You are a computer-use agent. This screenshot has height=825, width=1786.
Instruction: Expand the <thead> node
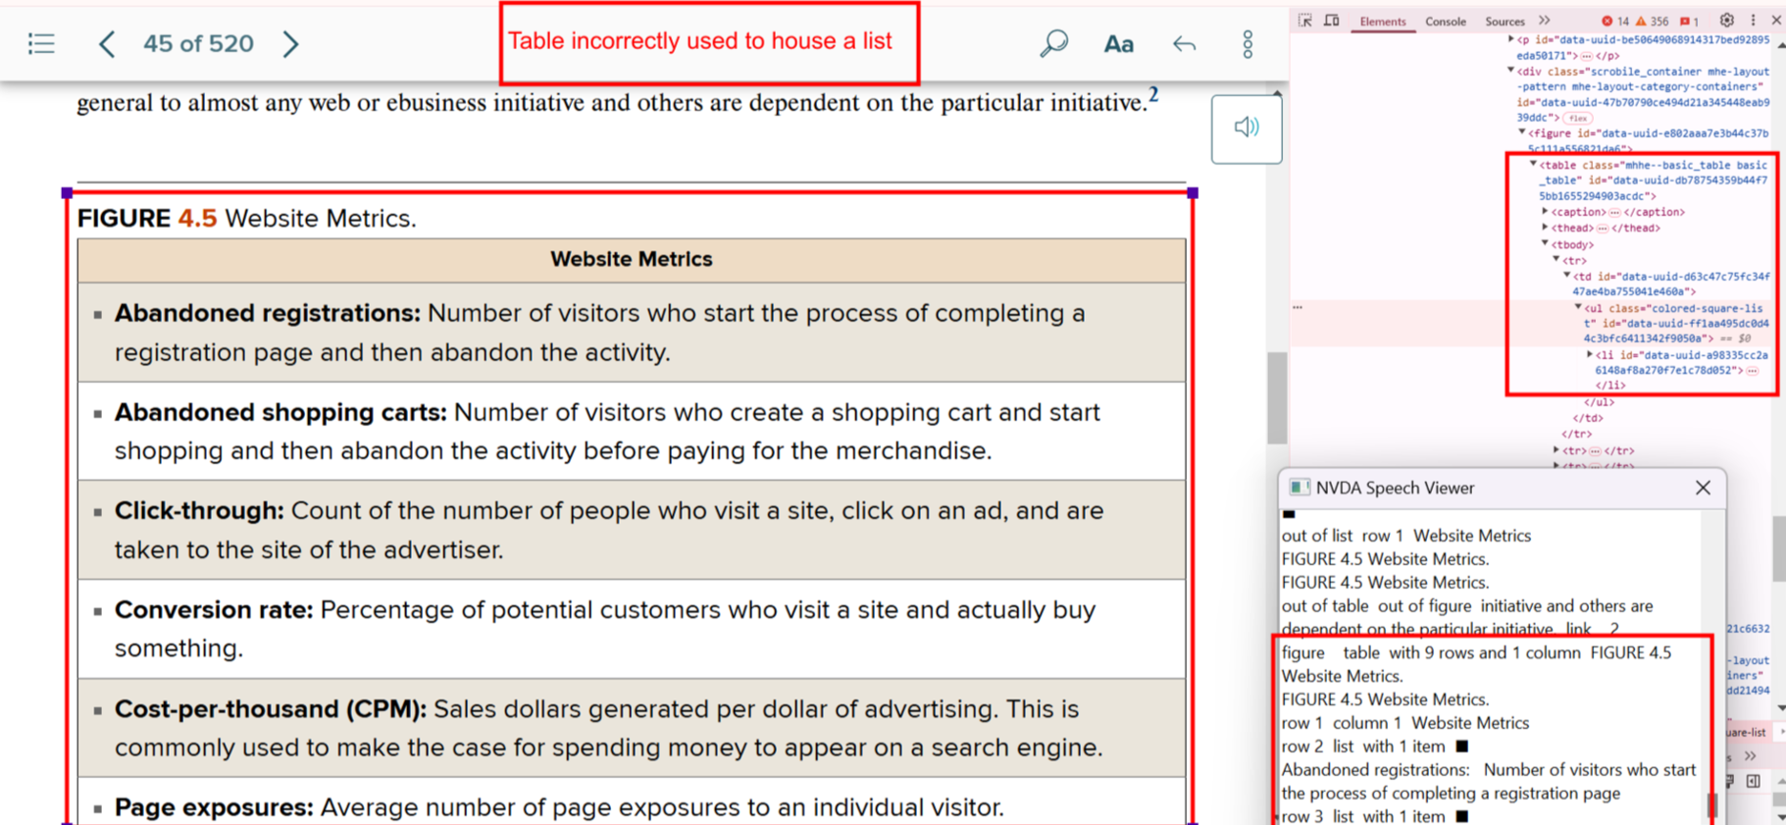[x=1546, y=228]
